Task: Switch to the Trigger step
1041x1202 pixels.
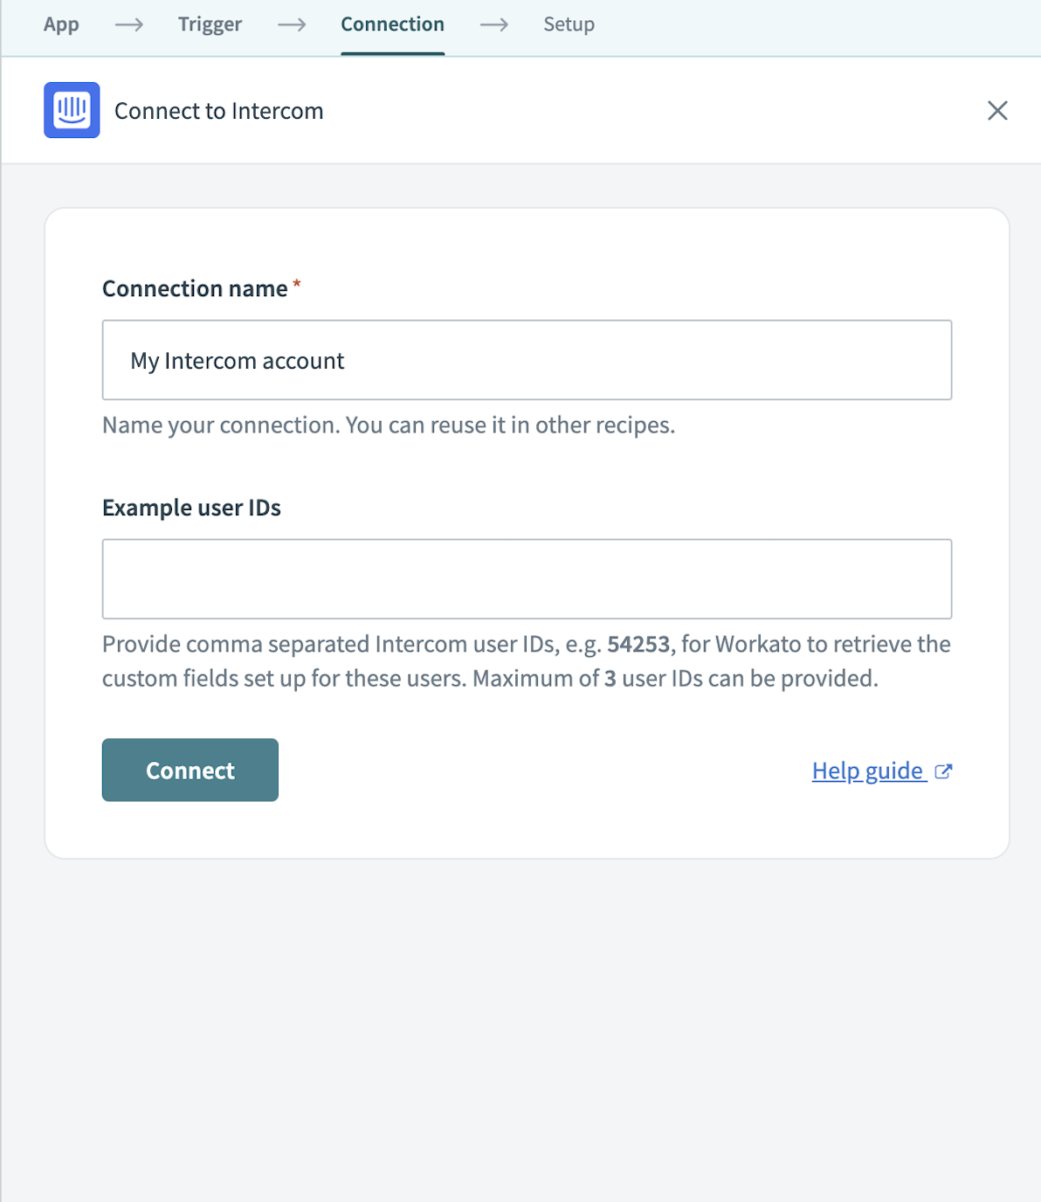Action: (x=210, y=24)
